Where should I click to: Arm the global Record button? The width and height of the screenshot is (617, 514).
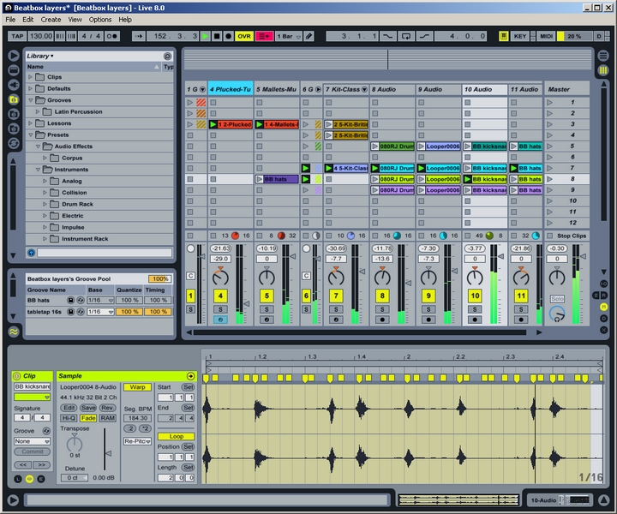(228, 36)
